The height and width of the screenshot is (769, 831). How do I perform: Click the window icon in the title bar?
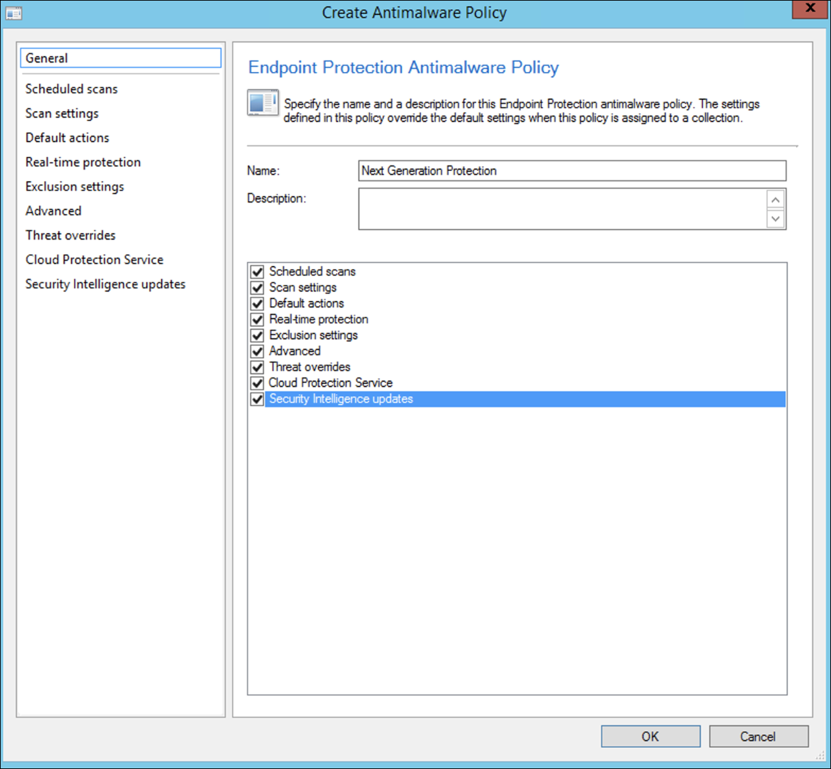pos(13,13)
